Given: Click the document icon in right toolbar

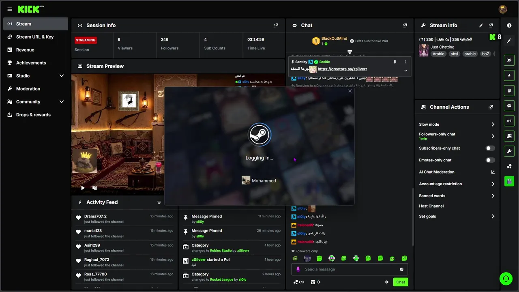Looking at the screenshot, I should tap(509, 90).
